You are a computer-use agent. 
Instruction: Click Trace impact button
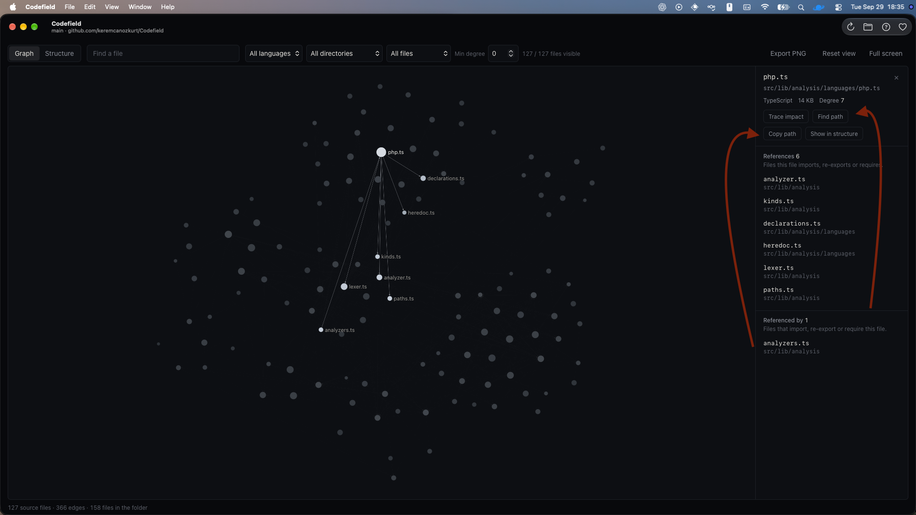786,117
